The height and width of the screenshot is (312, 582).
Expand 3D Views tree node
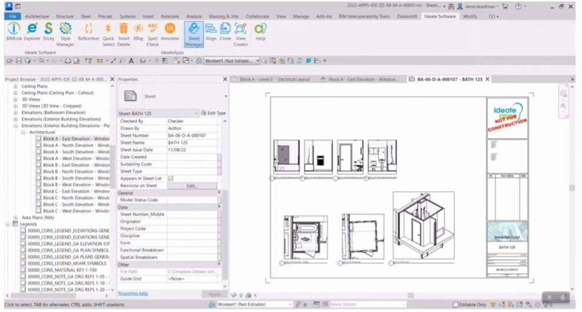pyautogui.click(x=16, y=99)
